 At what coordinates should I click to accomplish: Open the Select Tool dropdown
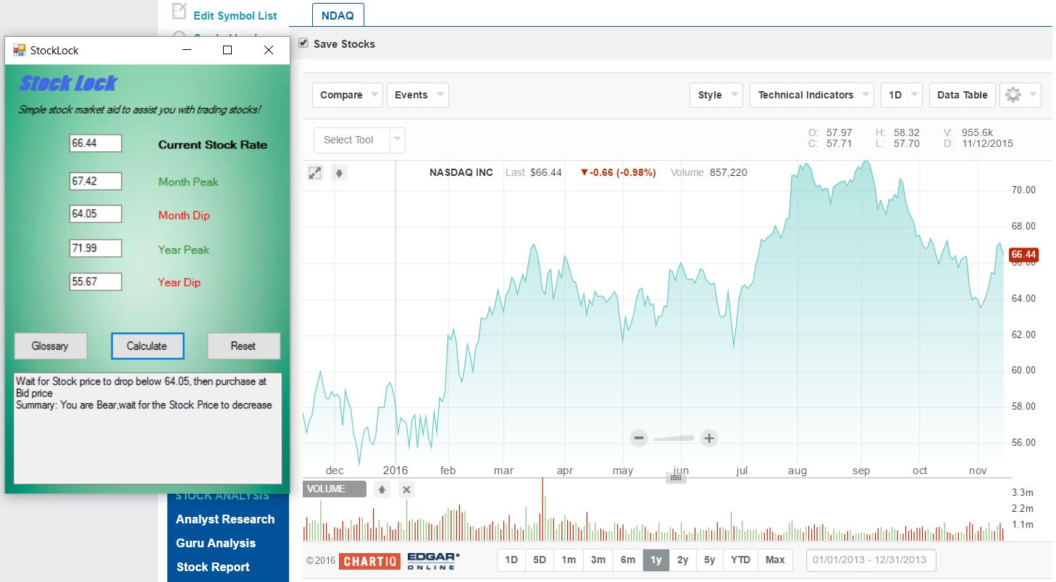[x=359, y=140]
